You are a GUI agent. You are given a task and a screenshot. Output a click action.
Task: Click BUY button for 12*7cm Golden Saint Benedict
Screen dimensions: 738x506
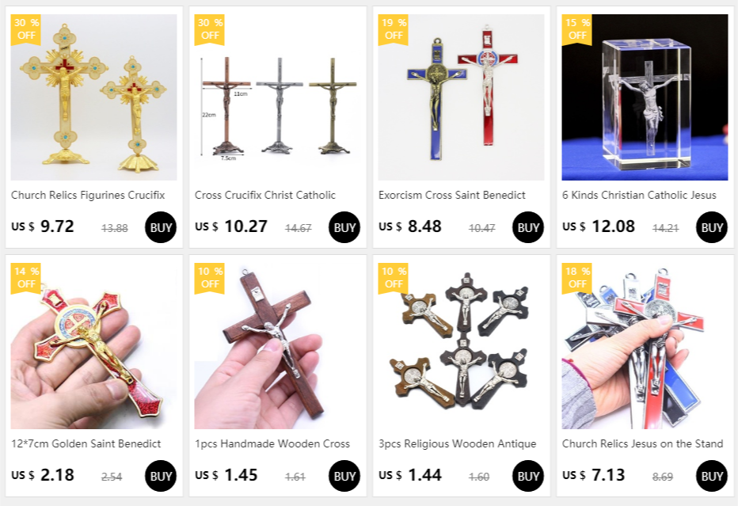click(x=161, y=476)
